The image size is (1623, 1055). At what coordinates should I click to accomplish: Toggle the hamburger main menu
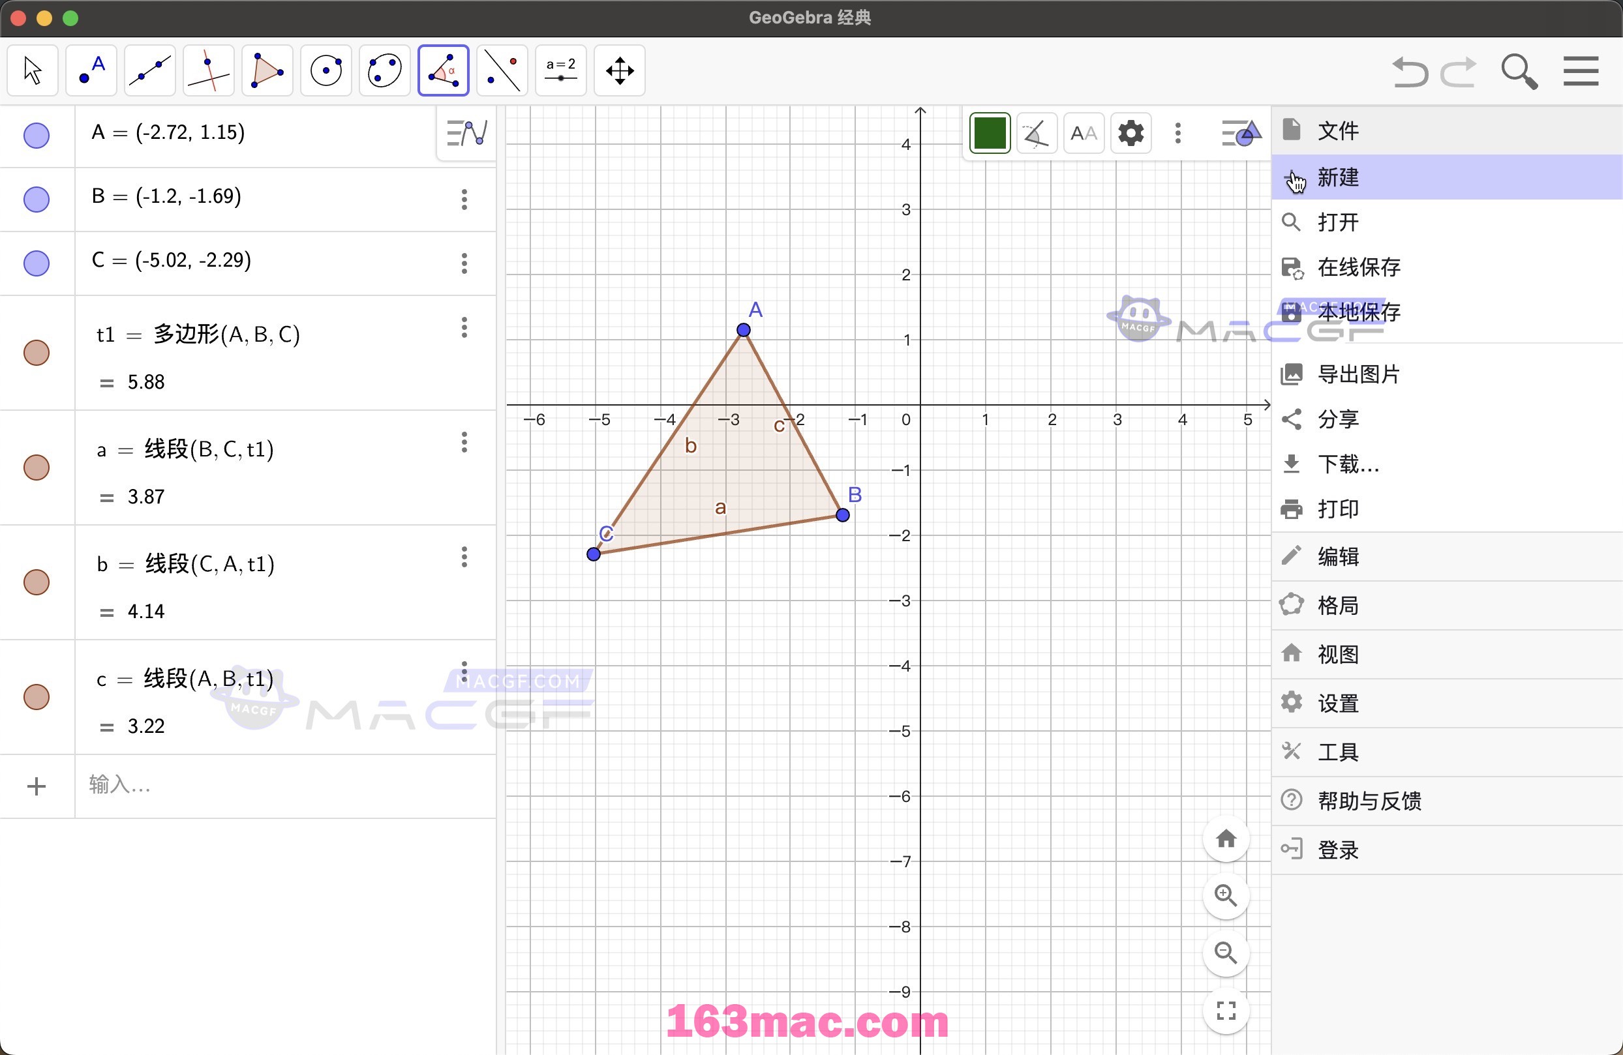pos(1581,71)
